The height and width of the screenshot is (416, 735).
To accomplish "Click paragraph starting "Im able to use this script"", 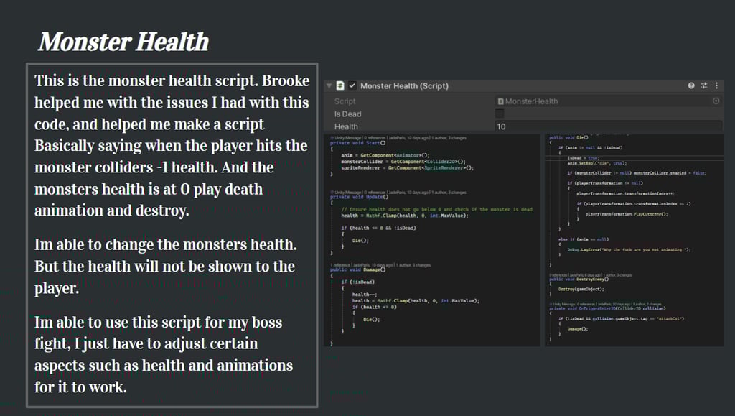I will pos(164,354).
